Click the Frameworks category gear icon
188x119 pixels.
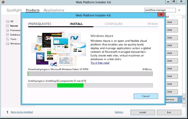point(8,30)
